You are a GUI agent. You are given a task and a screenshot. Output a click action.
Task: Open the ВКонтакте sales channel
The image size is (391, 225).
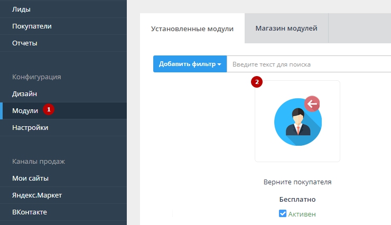[30, 212]
